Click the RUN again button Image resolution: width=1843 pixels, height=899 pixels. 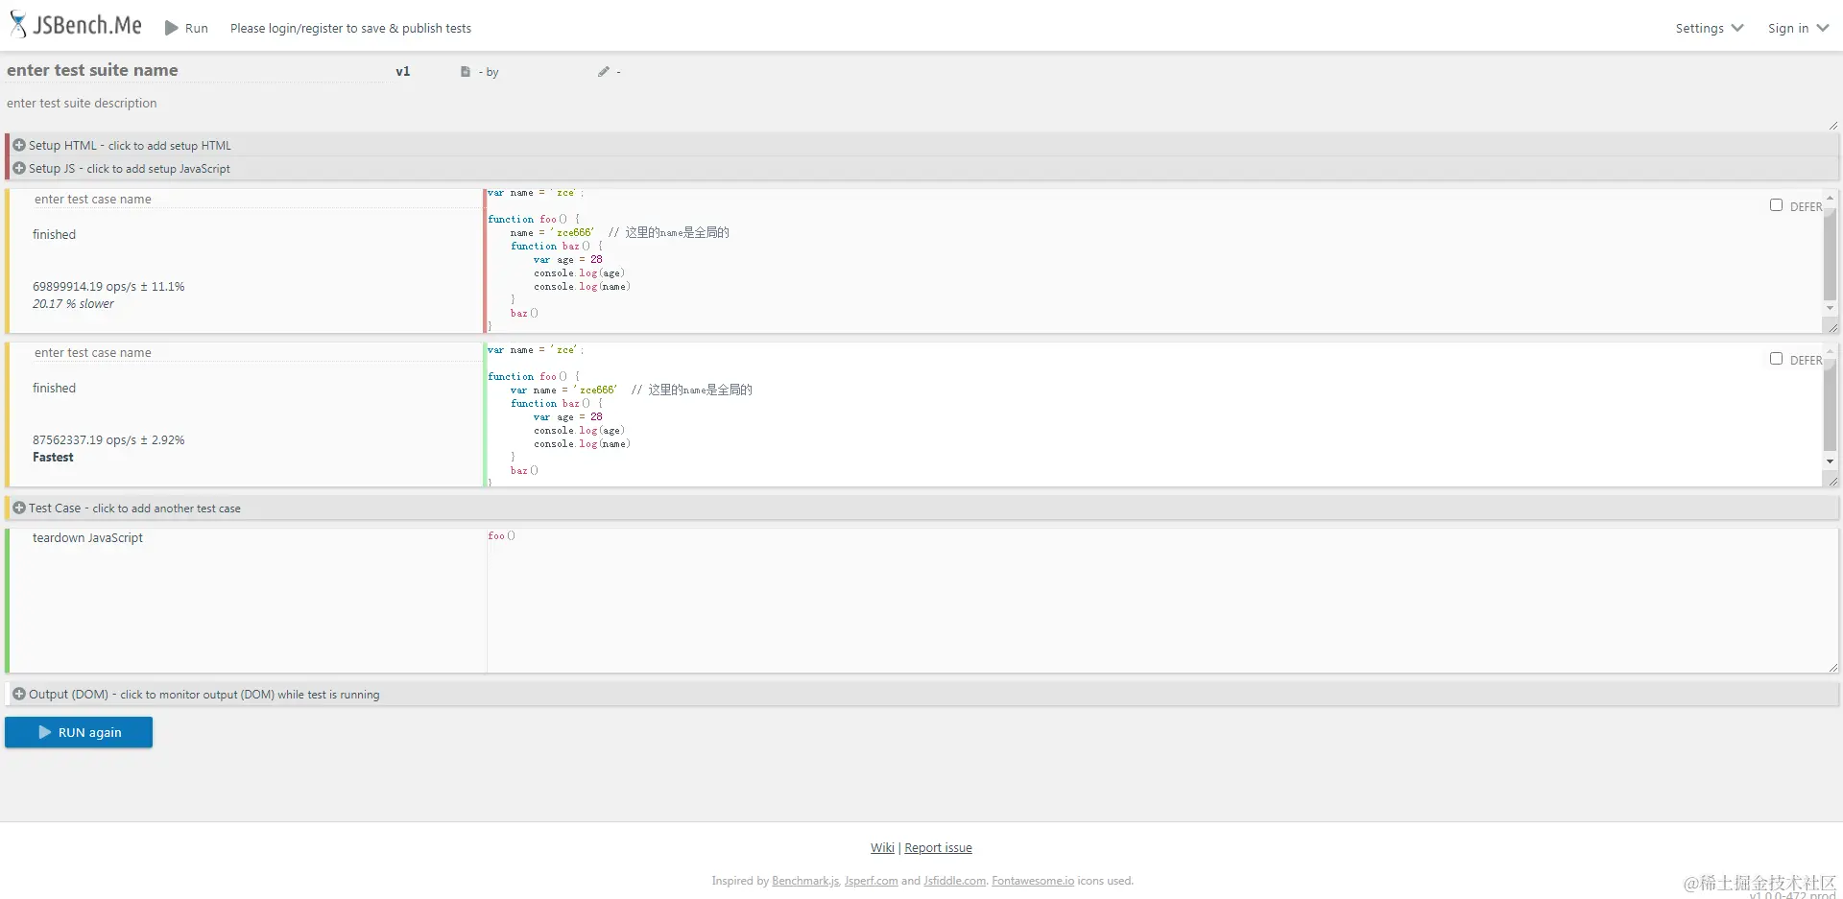coord(79,732)
